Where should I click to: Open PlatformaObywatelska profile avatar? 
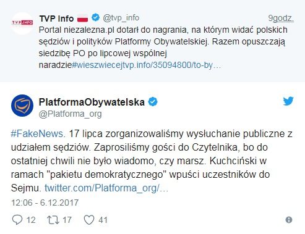point(22,106)
